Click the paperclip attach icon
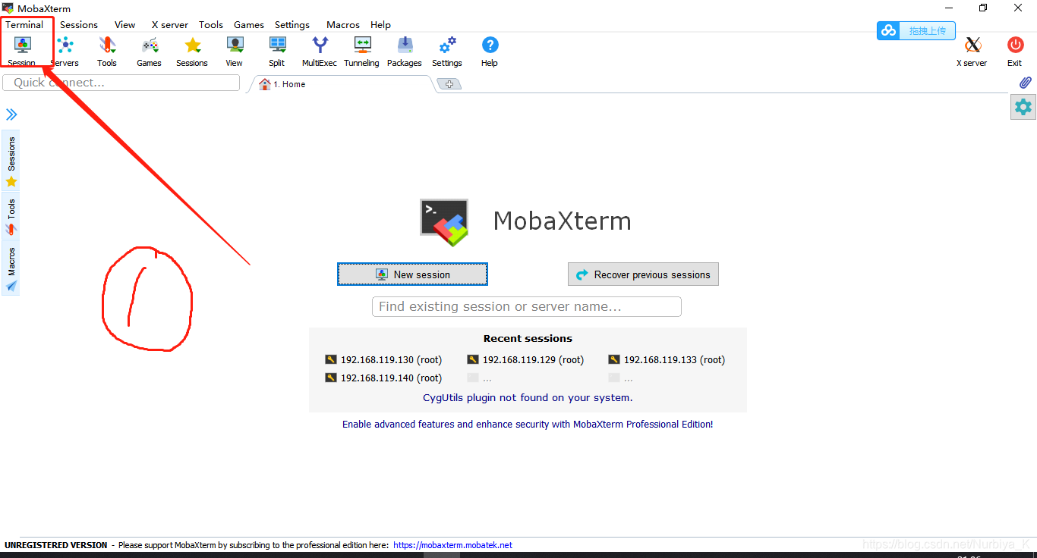This screenshot has width=1037, height=558. [x=1025, y=82]
